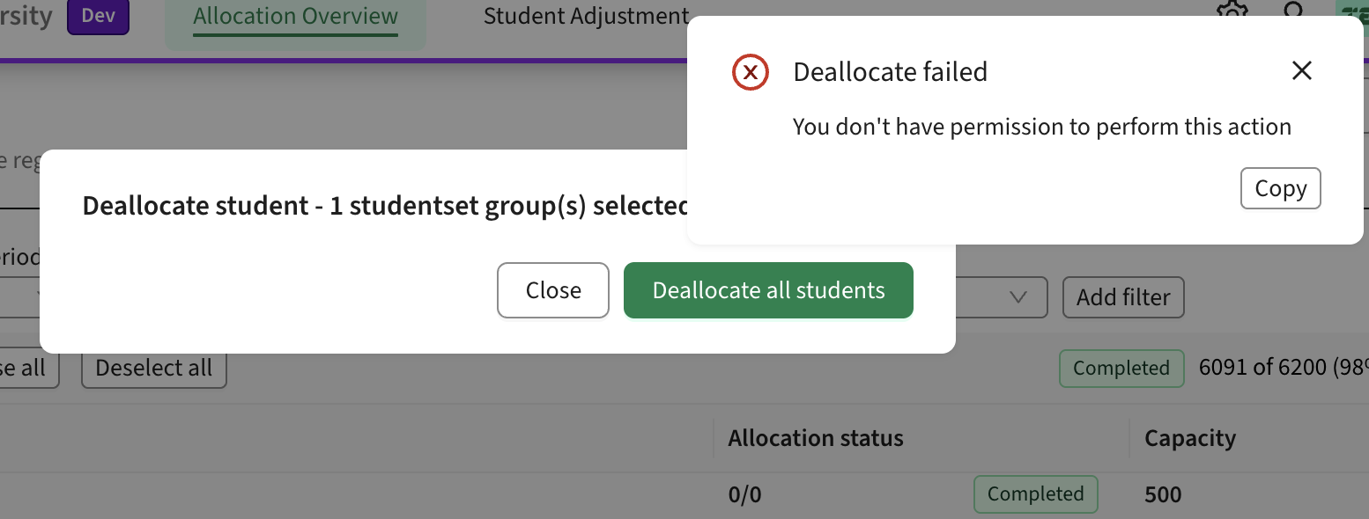
Task: Close the deallocate student dialog
Action: [x=552, y=290]
